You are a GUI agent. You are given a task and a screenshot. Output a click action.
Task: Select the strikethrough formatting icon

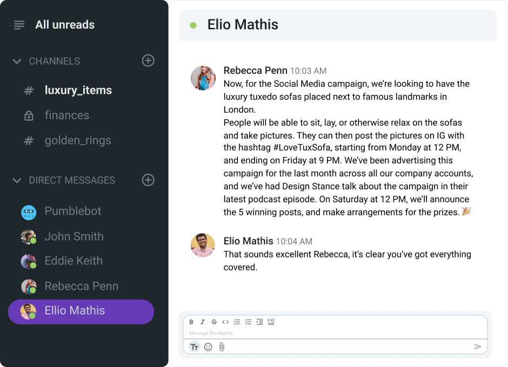coord(214,322)
